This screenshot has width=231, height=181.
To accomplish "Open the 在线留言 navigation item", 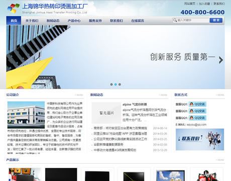I will (138, 21).
